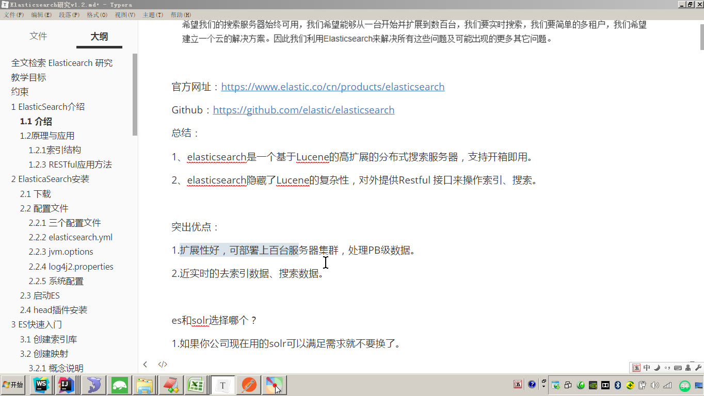Open the green turtle app in taskbar

pyautogui.click(x=119, y=385)
